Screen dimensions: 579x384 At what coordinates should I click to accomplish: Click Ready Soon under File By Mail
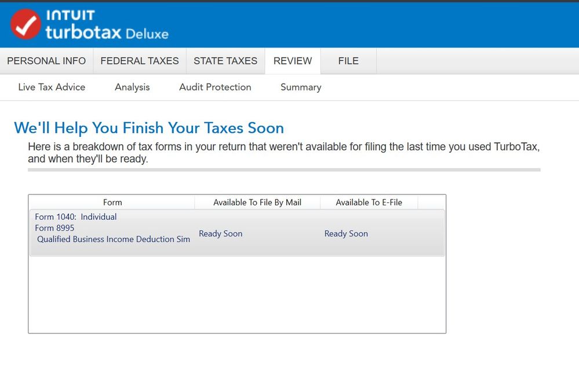[x=221, y=234]
